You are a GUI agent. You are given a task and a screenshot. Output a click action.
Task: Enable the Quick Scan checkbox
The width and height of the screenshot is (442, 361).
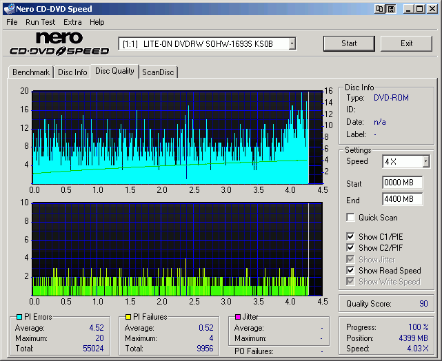(x=351, y=218)
